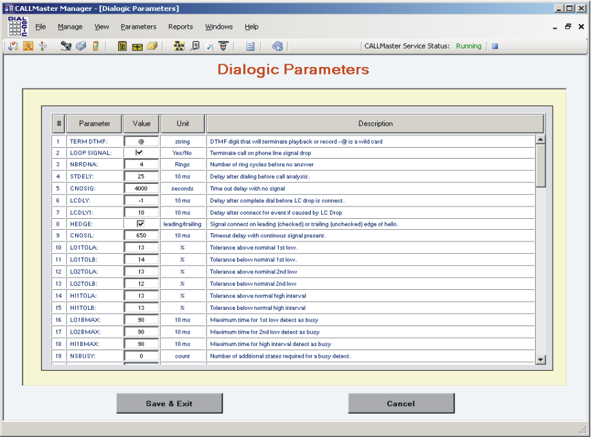Restore the inner Dialogic Parameters child window

tap(568, 27)
